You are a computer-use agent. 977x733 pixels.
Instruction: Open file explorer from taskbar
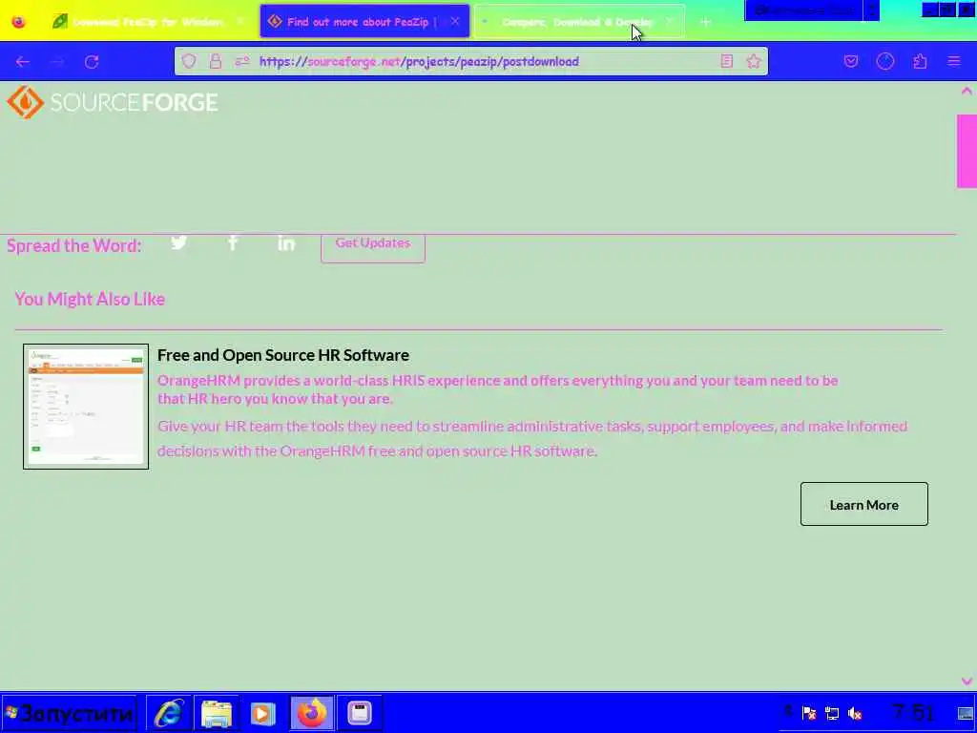pos(217,713)
